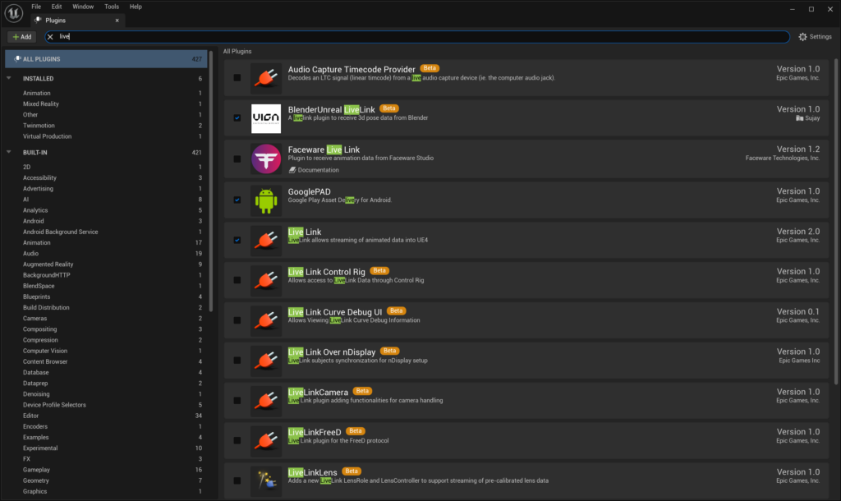Enable the LiveLinkCamera checkbox

coord(237,401)
